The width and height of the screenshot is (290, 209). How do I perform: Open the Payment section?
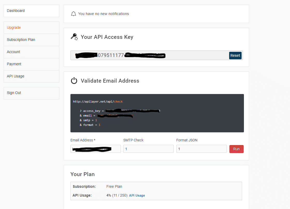click(31, 64)
